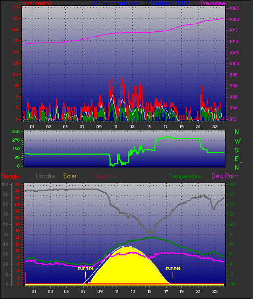Click the 16 rain axis value
This screenshot has width=253, height=299.
pos(17,231)
